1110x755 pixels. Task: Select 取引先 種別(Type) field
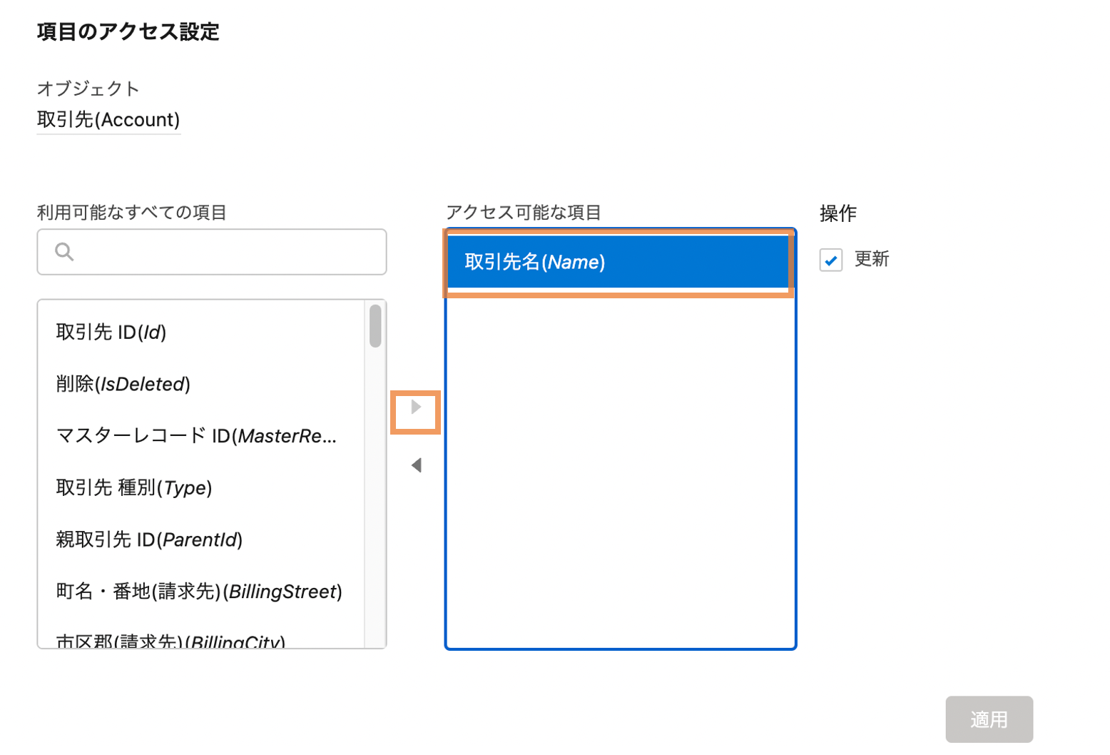pos(201,488)
